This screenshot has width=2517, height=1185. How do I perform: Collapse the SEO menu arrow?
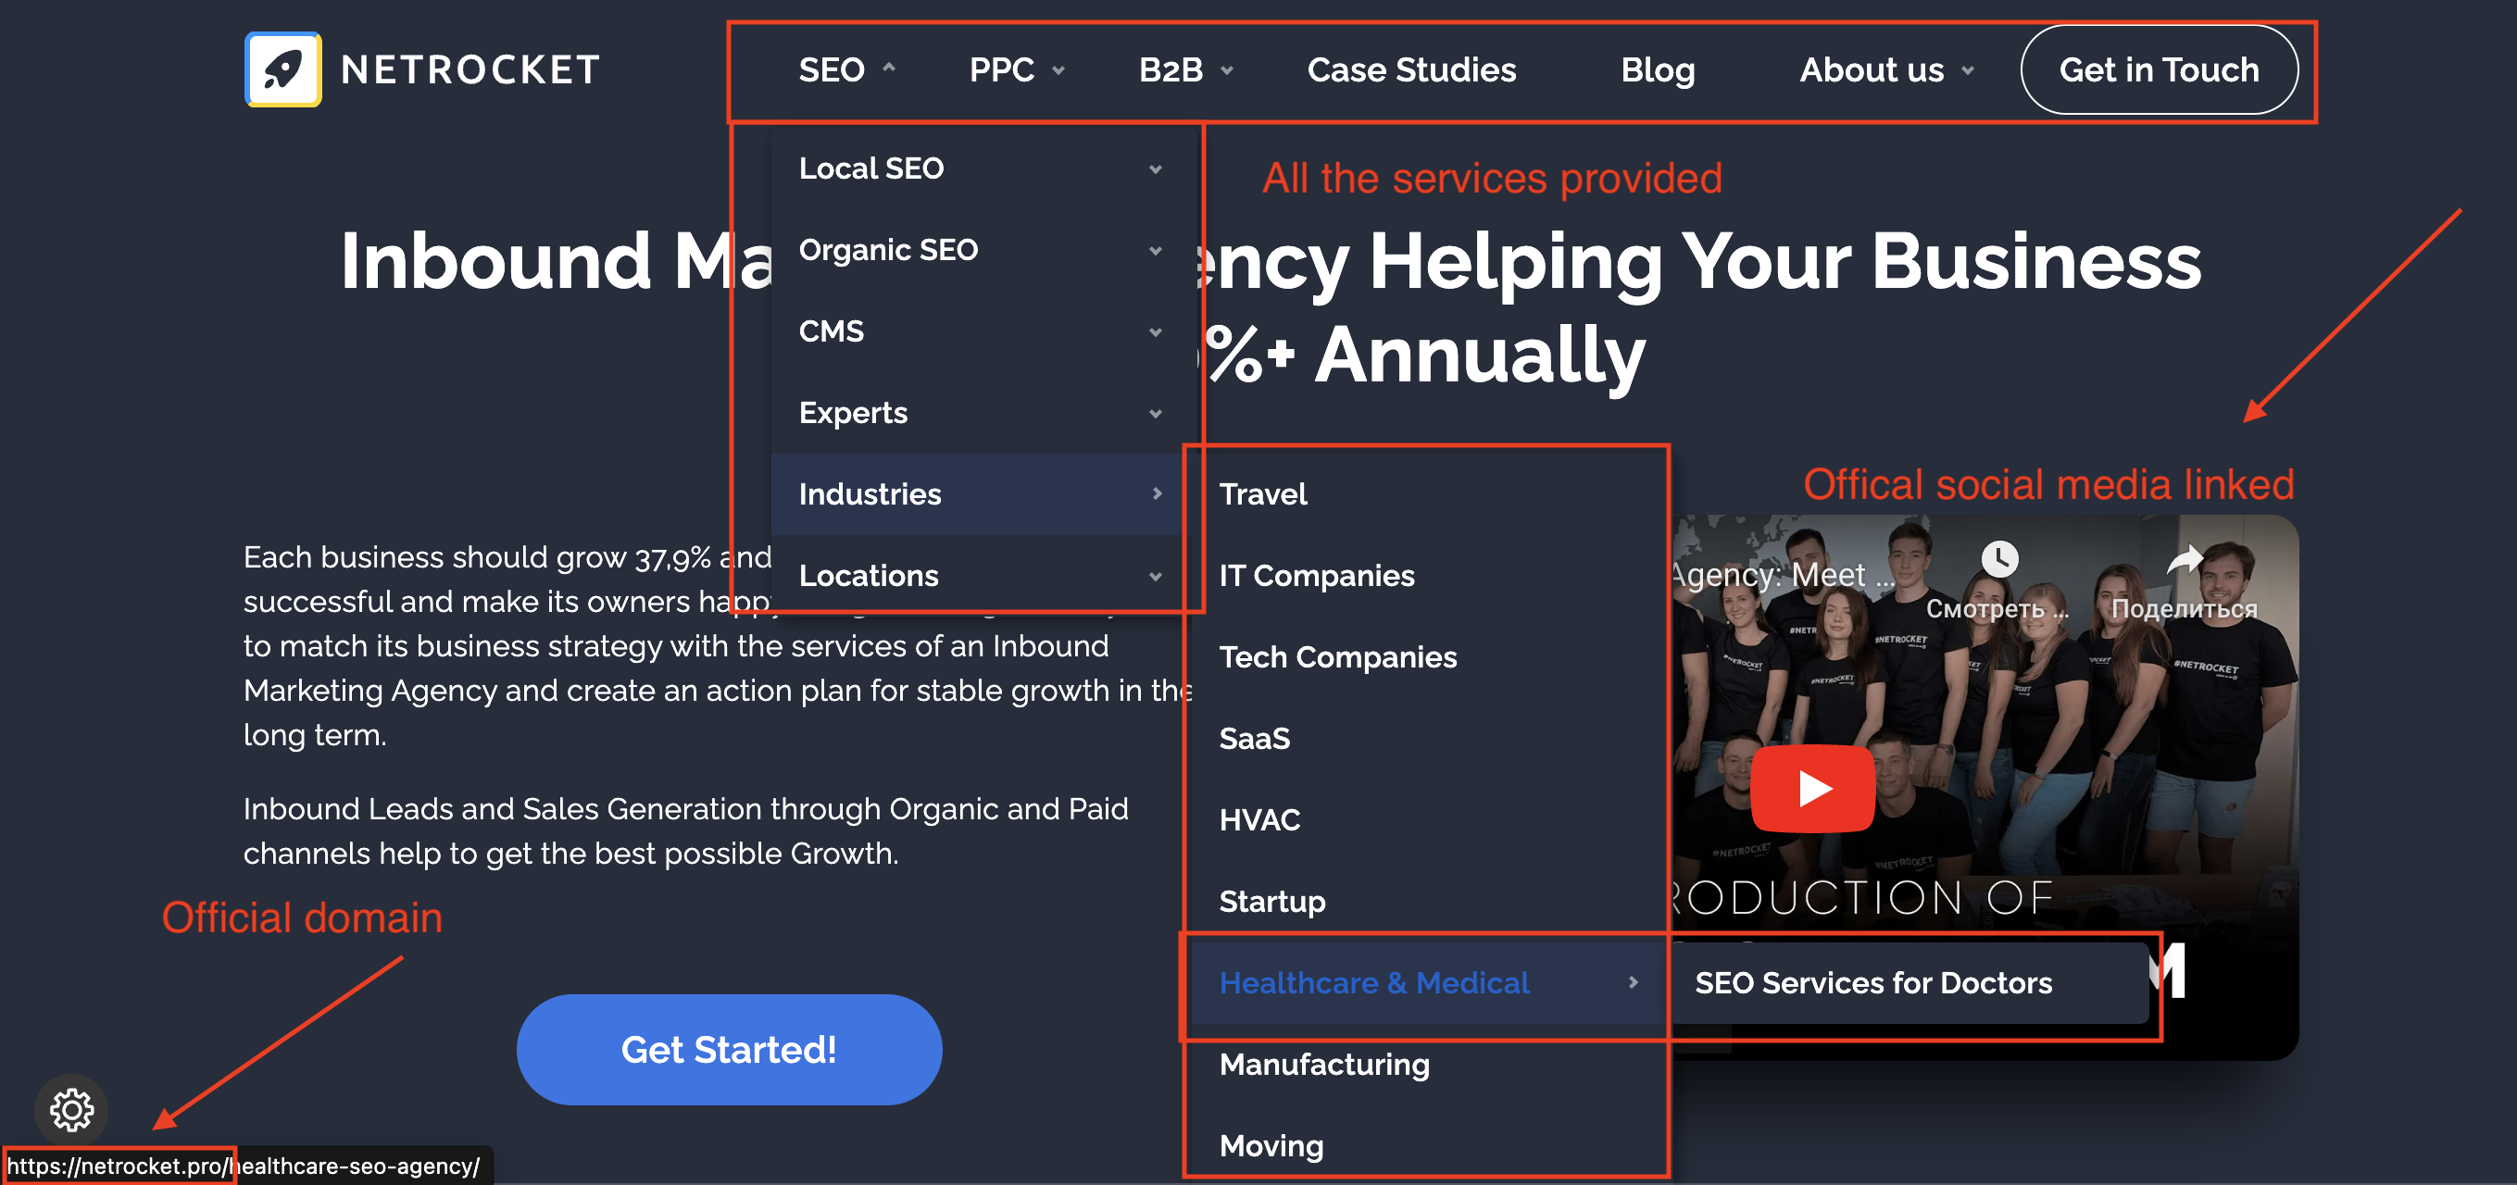[x=888, y=68]
